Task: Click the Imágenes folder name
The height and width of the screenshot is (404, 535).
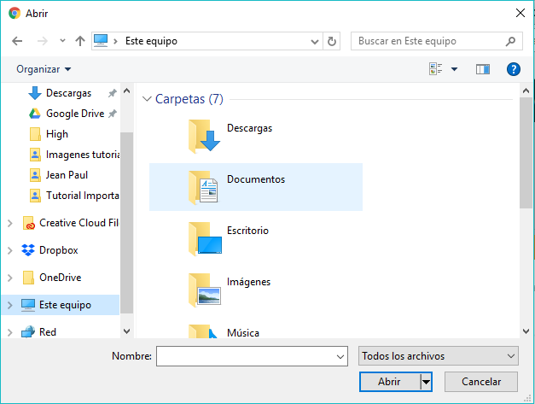Action: click(249, 282)
